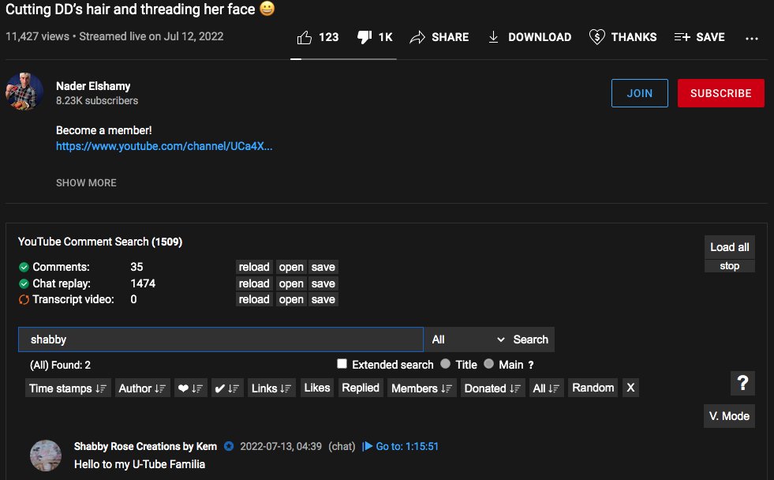Click the Save to playlist icon
This screenshot has height=480, width=774.
point(682,37)
